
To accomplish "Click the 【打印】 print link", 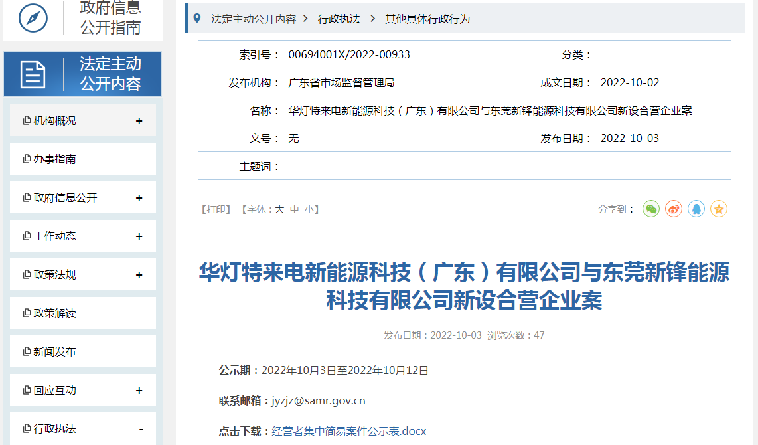I will (x=216, y=209).
